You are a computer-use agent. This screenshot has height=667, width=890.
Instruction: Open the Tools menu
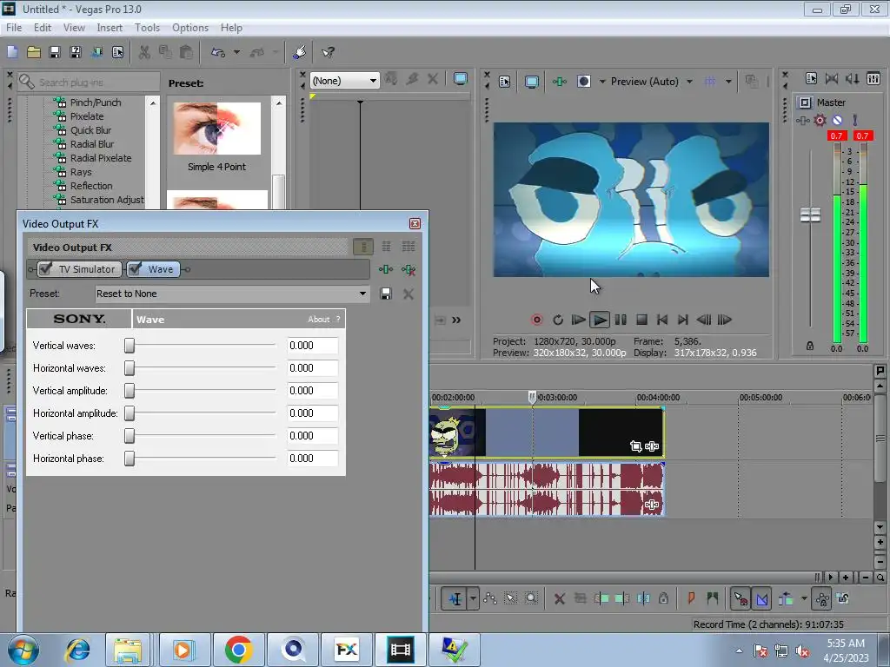coord(147,27)
